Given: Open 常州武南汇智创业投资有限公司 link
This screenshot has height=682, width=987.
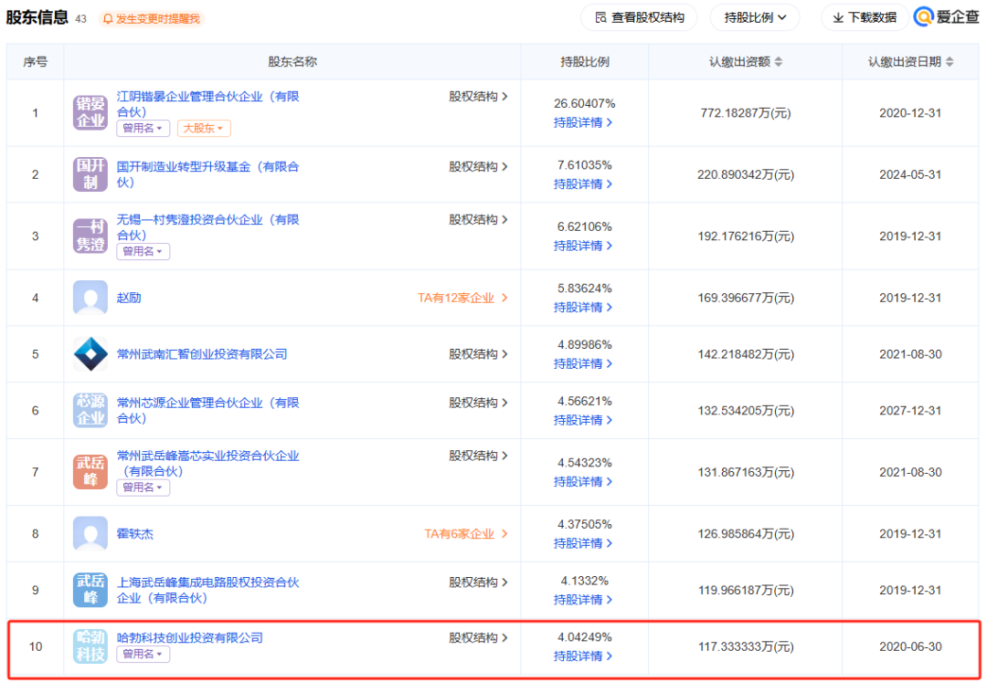Looking at the screenshot, I should tap(202, 354).
